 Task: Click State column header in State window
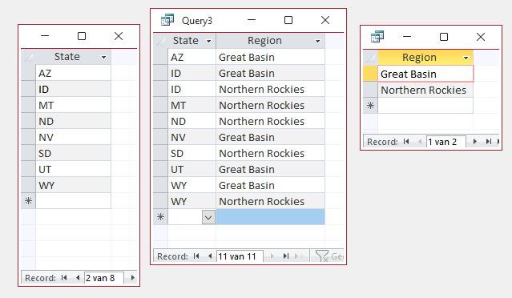coord(73,57)
